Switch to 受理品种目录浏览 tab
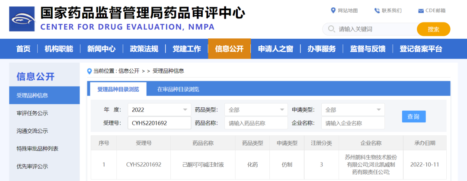This screenshot has width=467, height=181. (118, 89)
